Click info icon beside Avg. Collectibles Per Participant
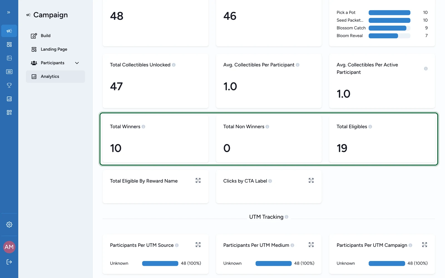Viewport: 445px width, 278px height. point(298,65)
